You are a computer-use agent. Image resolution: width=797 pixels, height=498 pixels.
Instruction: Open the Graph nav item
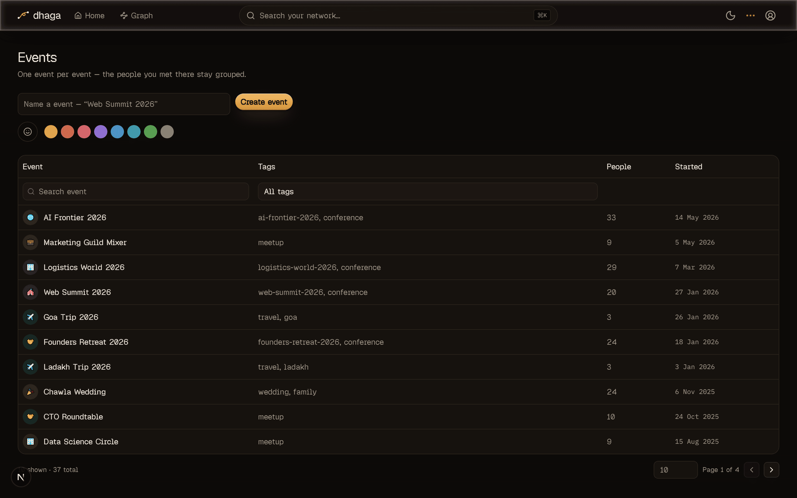[x=137, y=15]
